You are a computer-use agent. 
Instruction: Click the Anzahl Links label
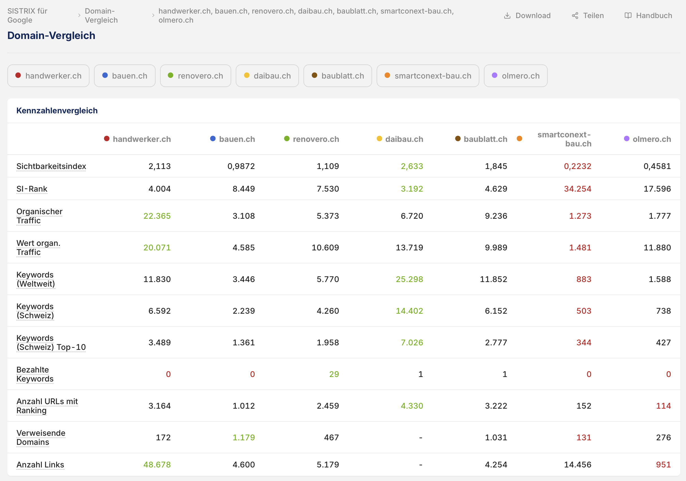pos(40,465)
